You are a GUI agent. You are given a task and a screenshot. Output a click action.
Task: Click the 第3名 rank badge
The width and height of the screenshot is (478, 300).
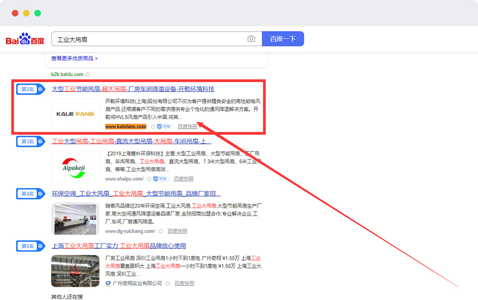[31, 142]
